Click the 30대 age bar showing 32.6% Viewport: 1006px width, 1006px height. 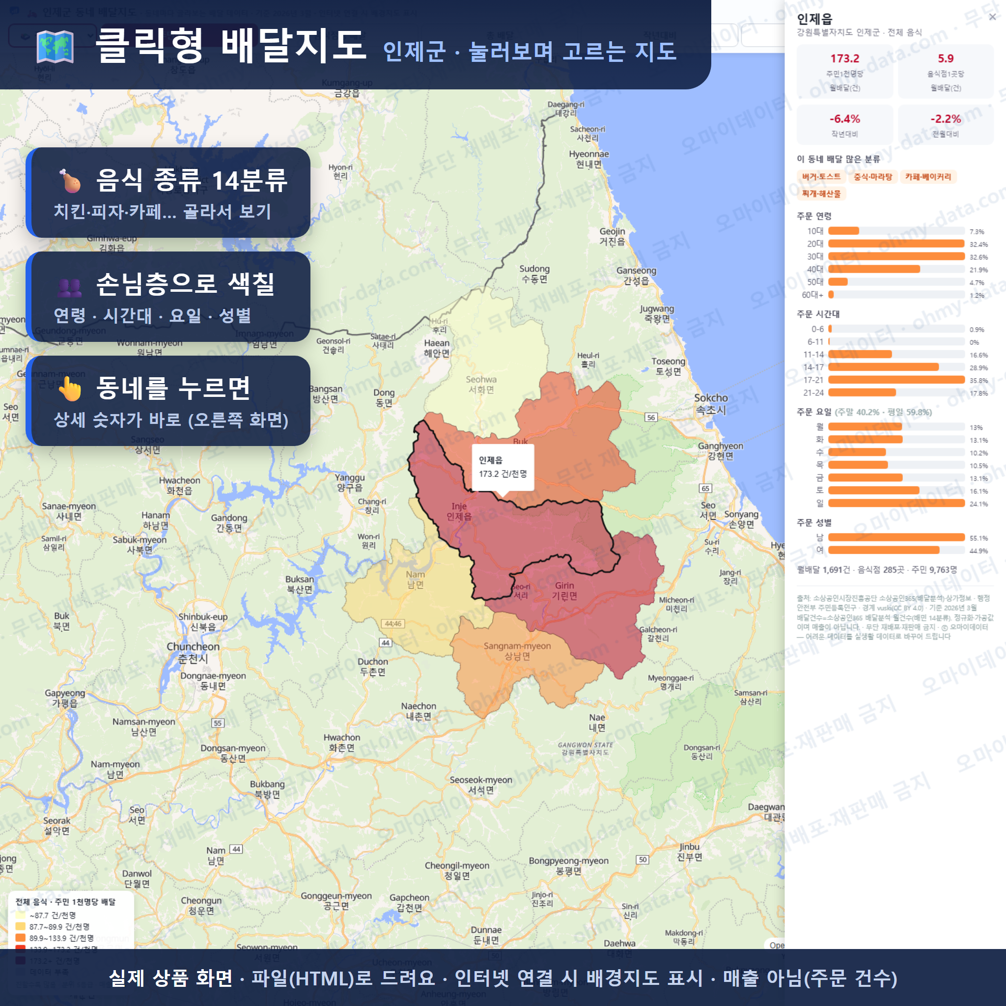pyautogui.click(x=896, y=256)
